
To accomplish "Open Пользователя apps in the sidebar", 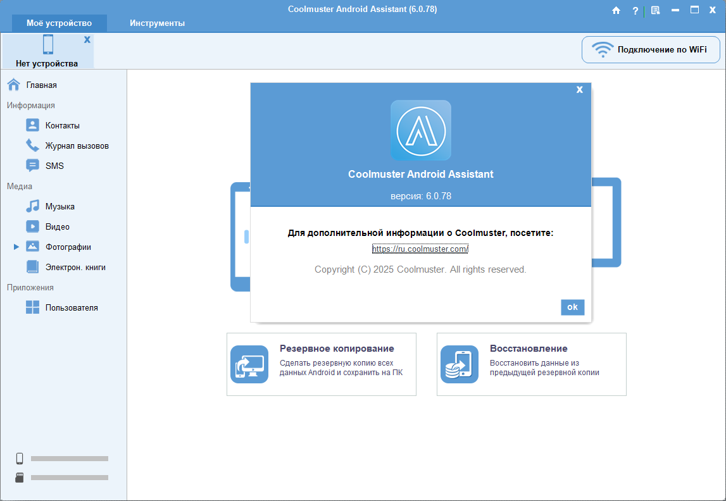I will (72, 307).
